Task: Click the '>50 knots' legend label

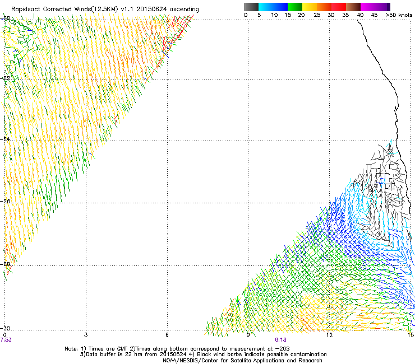Action: click(399, 15)
